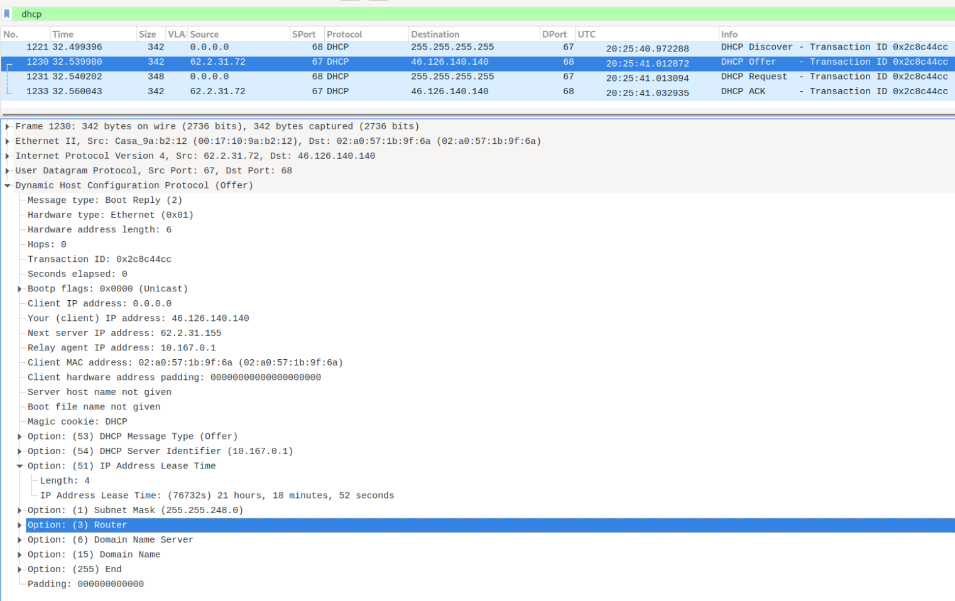Expand Internet Protocol Version 4 section

(x=8, y=156)
